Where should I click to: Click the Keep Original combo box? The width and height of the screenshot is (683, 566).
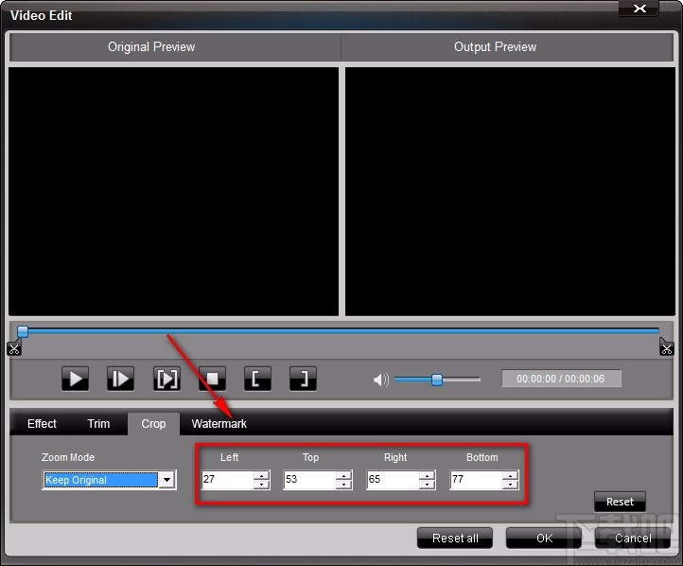(109, 480)
